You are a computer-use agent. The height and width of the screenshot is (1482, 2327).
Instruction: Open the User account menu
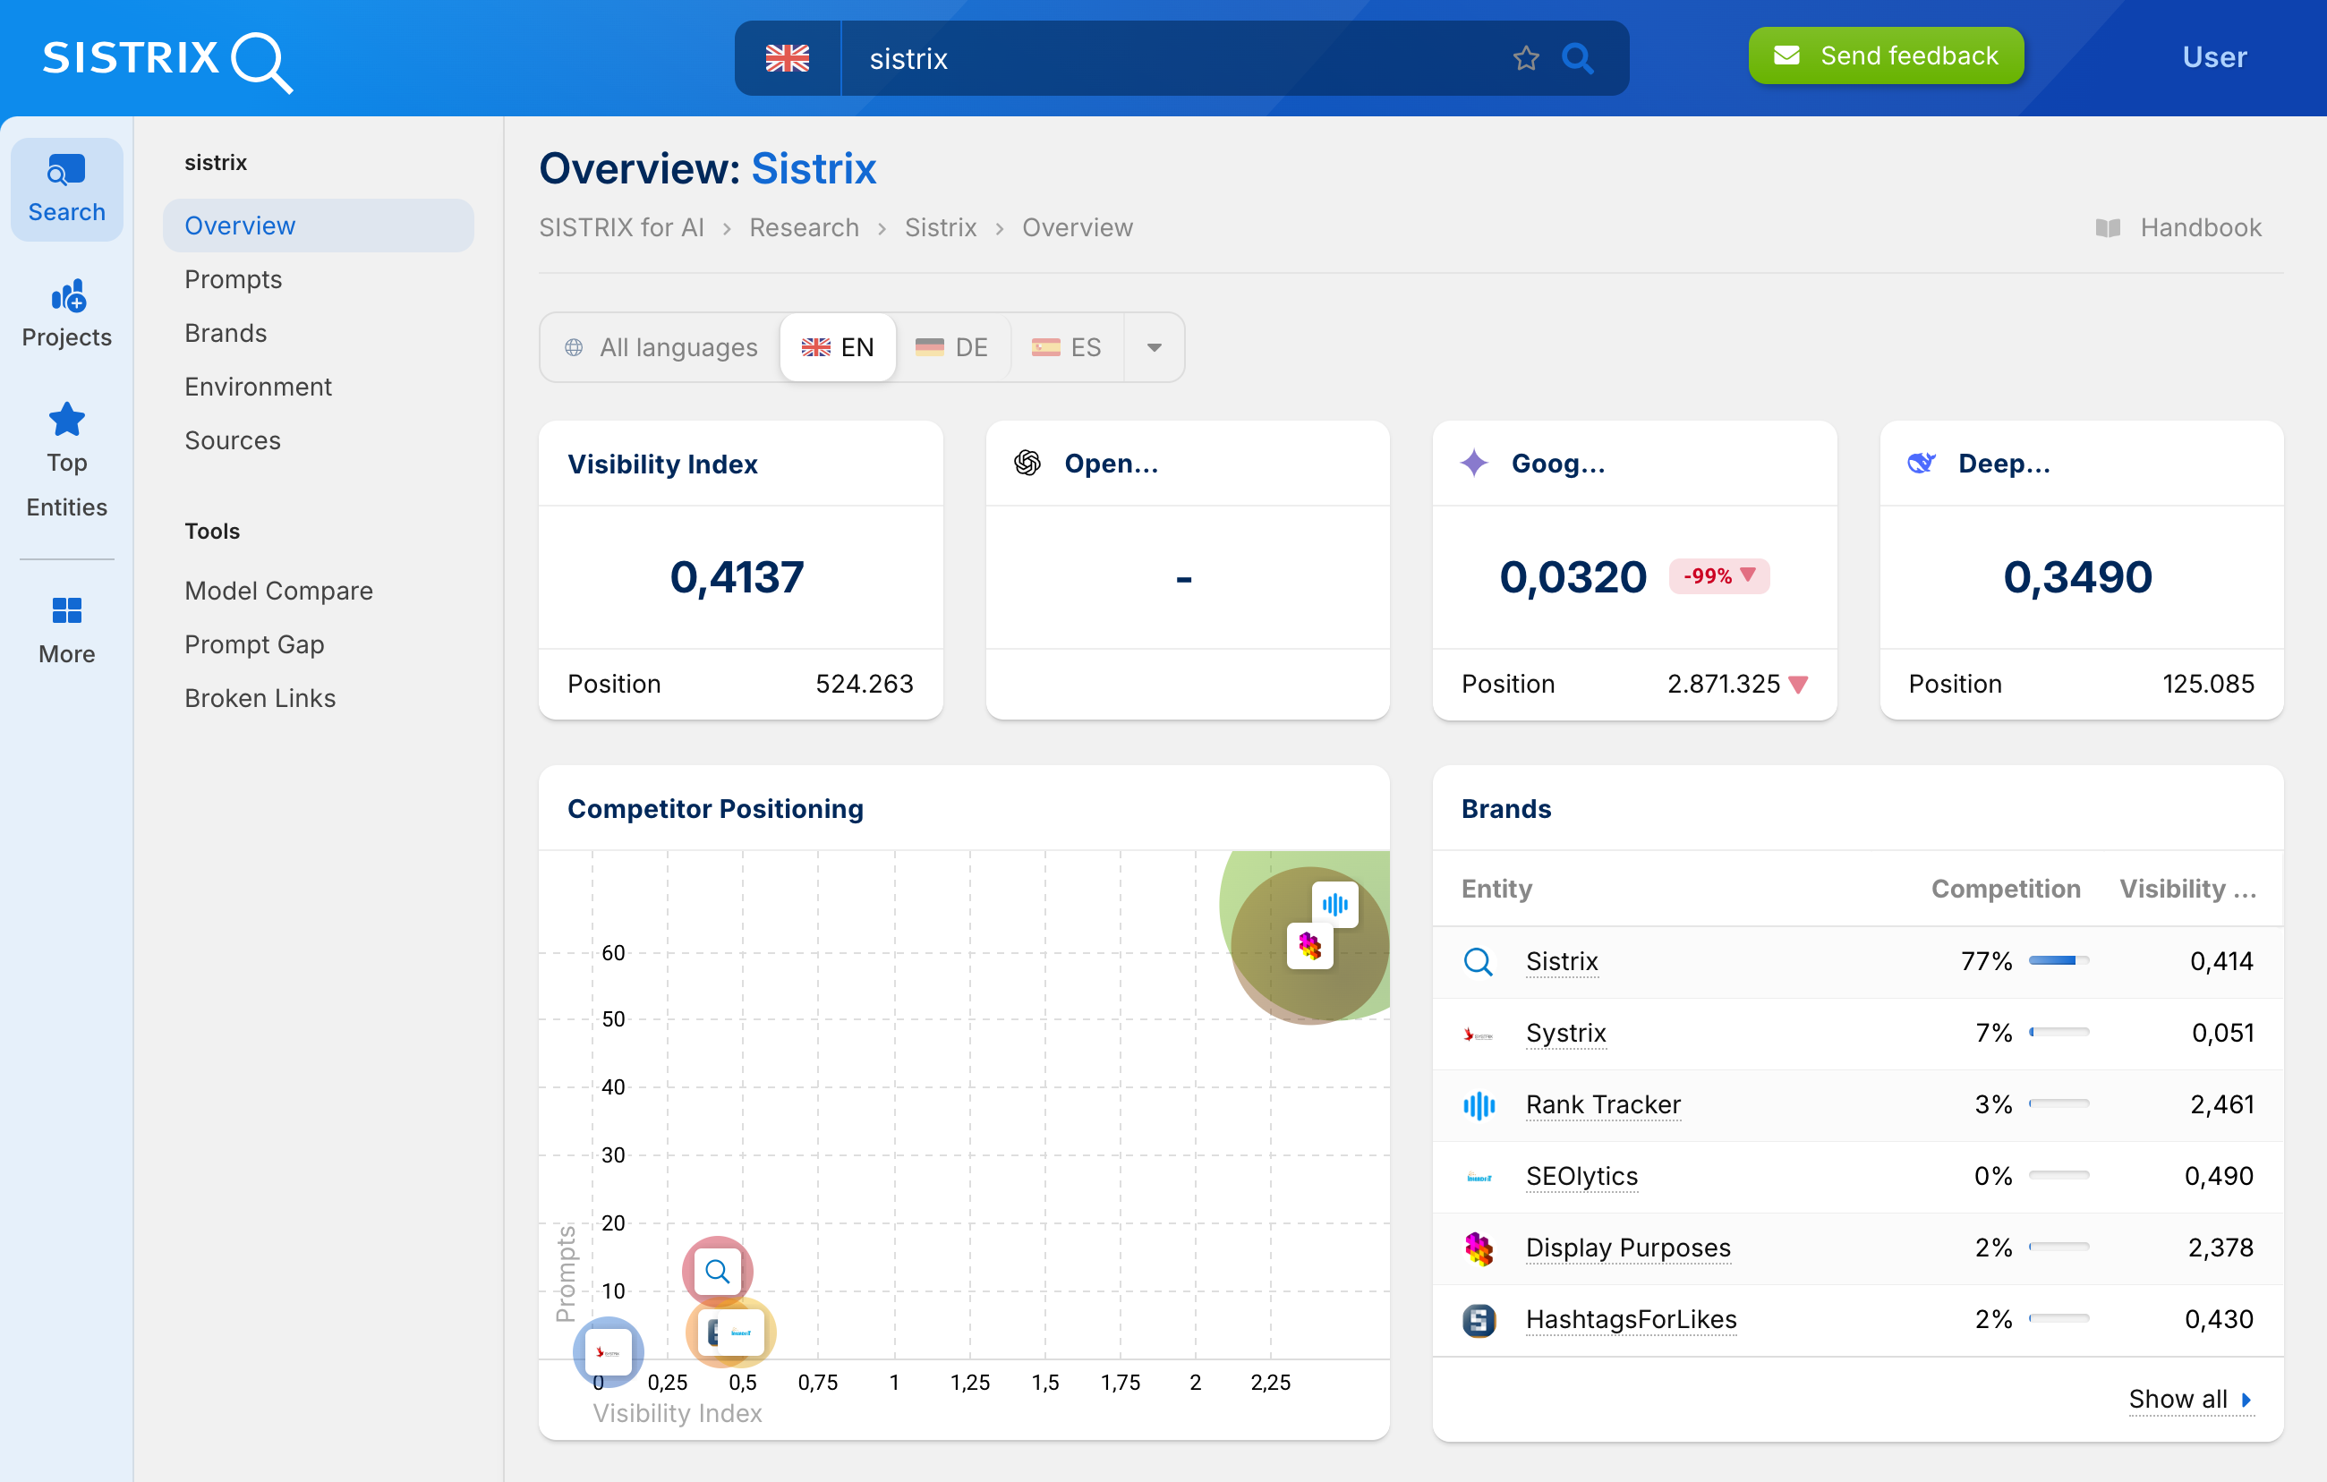[2214, 58]
